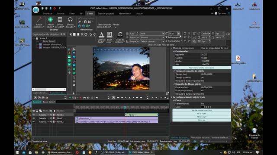This screenshot has height=155, width=277.
Task: Click the crop tool icon in Herramientas
Action: (90, 22)
